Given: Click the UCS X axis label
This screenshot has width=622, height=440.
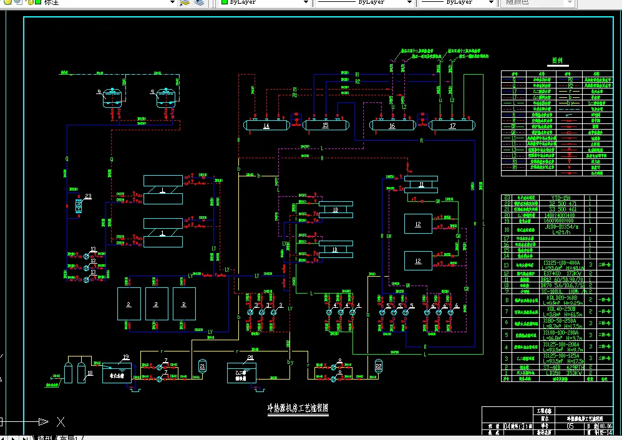Looking at the screenshot, I should click(61, 422).
